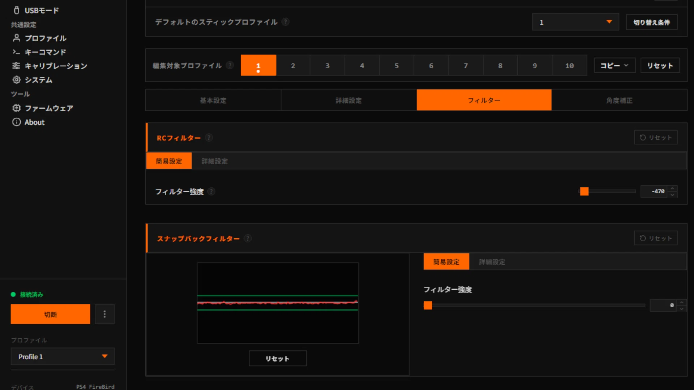The width and height of the screenshot is (694, 390).
Task: Click the ファームウェア chip icon
Action: pos(16,108)
